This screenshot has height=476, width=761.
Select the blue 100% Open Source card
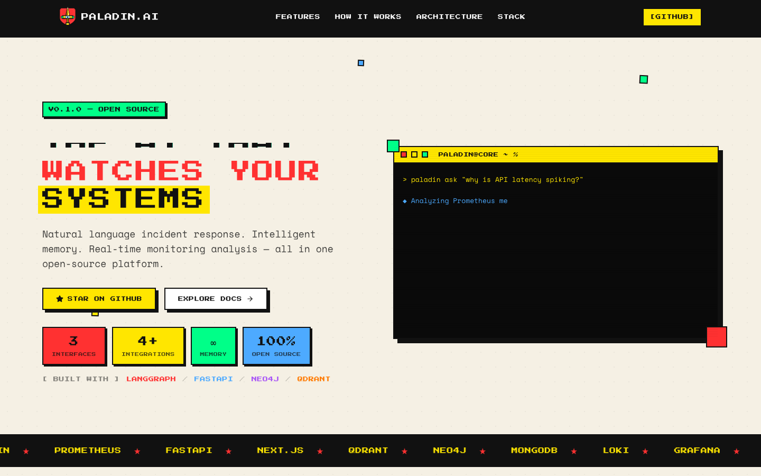coord(276,346)
